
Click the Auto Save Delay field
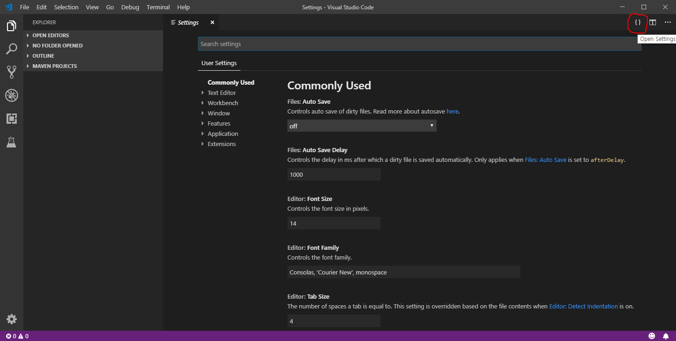tap(334, 174)
